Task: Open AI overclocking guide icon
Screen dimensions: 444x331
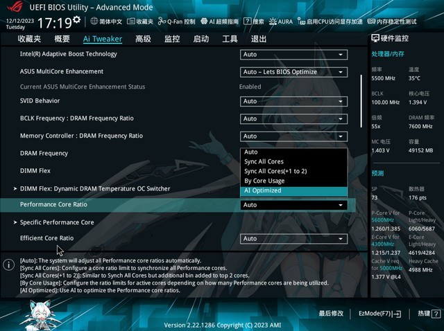Action: [x=204, y=21]
